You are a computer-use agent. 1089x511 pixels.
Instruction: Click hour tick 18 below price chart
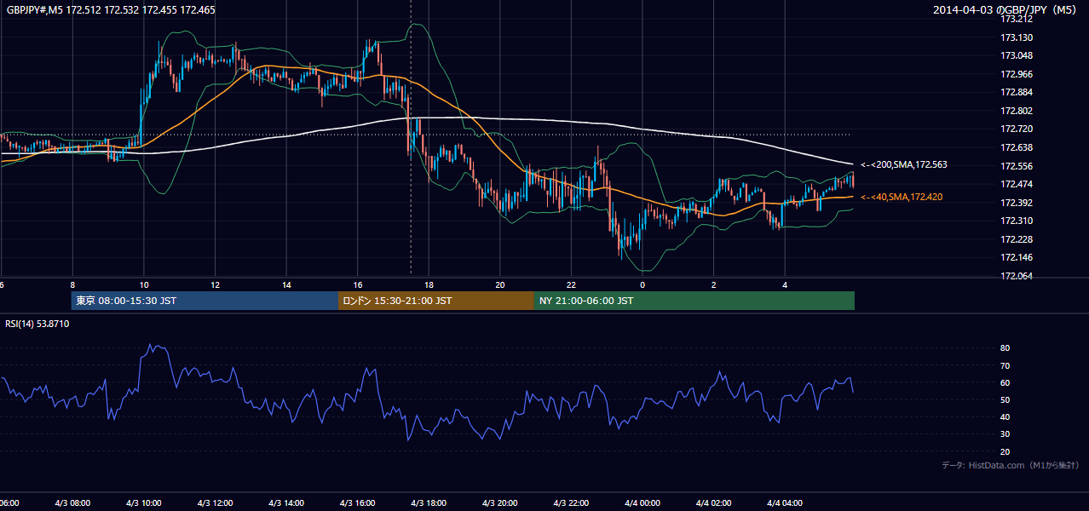click(429, 284)
